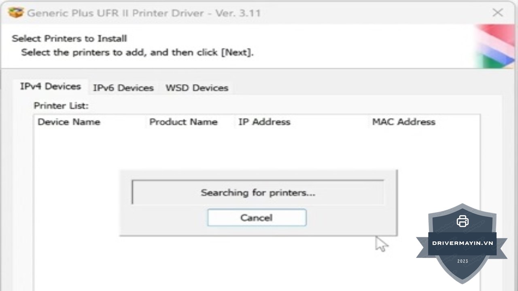Open the IPv6 Devices tab
The height and width of the screenshot is (291, 518).
[x=123, y=88]
